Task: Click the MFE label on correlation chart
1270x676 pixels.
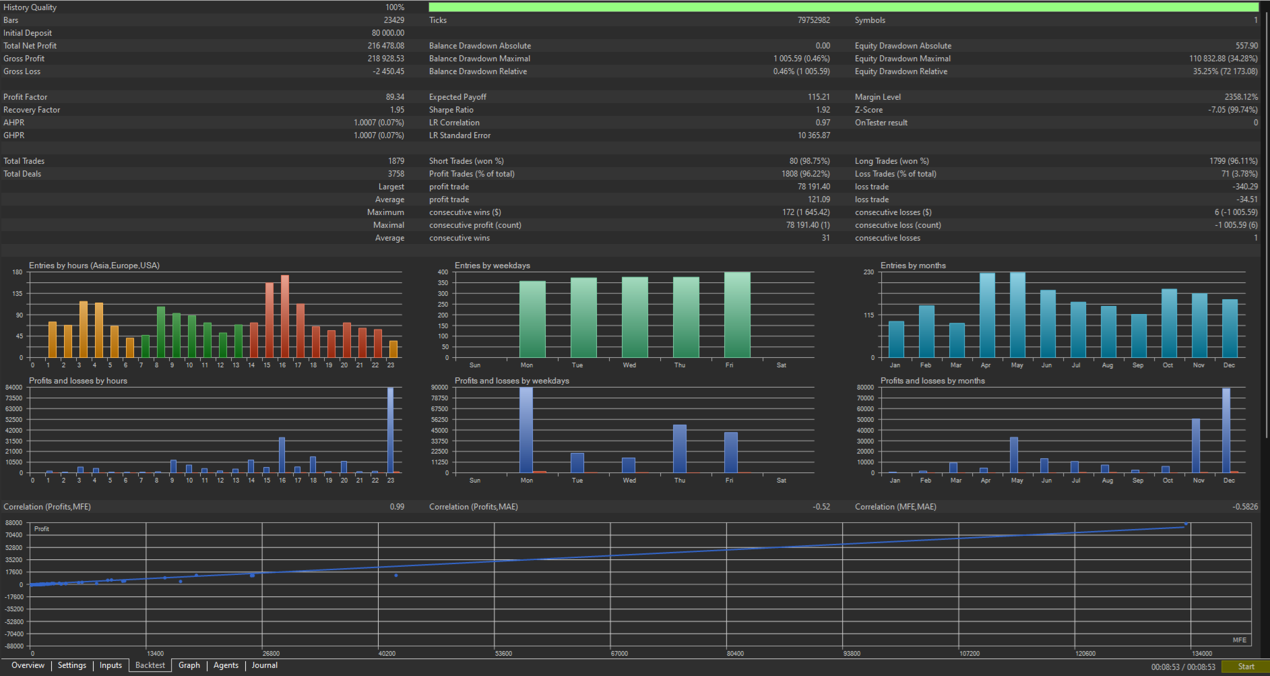Action: tap(1239, 640)
